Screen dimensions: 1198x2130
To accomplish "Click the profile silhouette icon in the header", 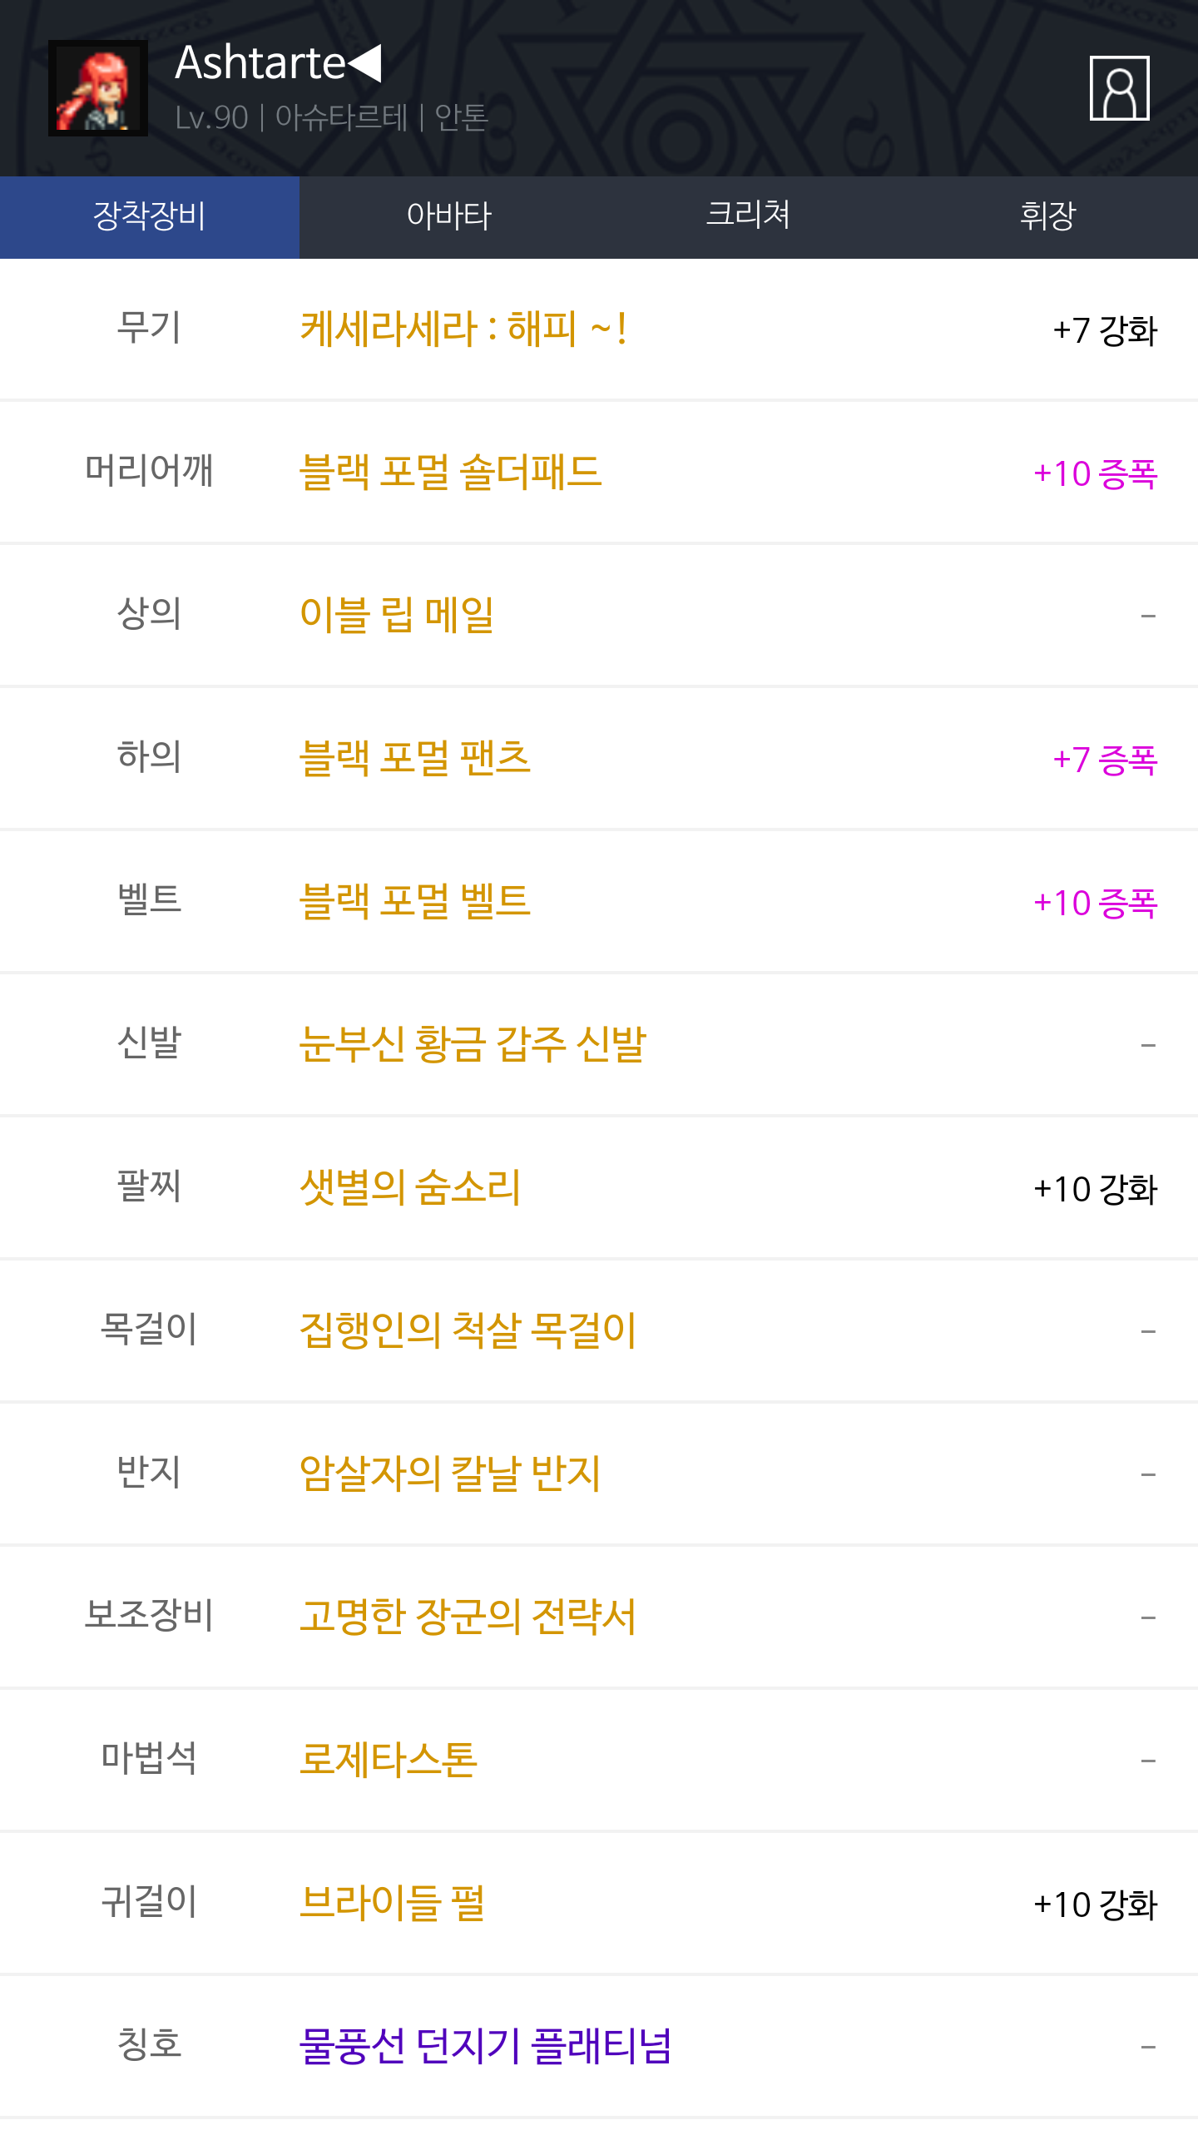I will click(1119, 88).
